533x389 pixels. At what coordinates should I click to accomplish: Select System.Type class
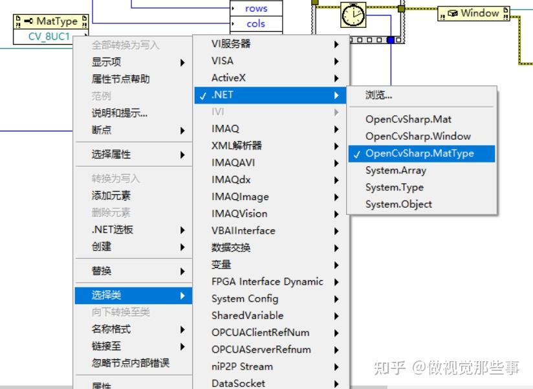pyautogui.click(x=422, y=187)
